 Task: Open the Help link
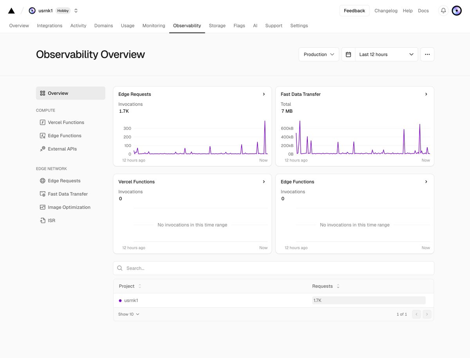click(408, 11)
